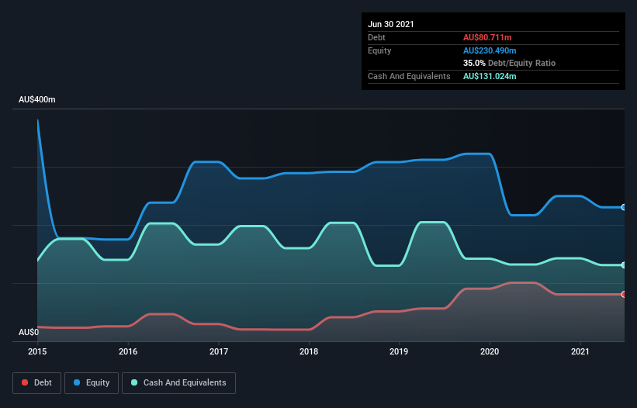Click Cash And Equivalents tooltip label
Screen dimensions: 637x408
pyautogui.click(x=409, y=76)
